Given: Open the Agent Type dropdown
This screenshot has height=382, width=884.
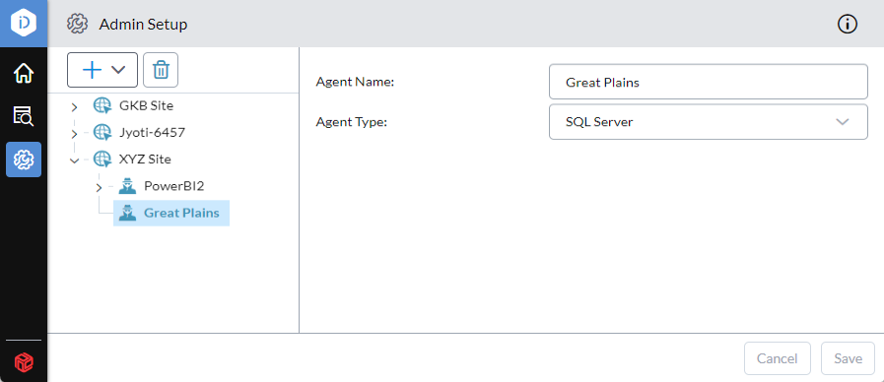Looking at the screenshot, I should [709, 122].
